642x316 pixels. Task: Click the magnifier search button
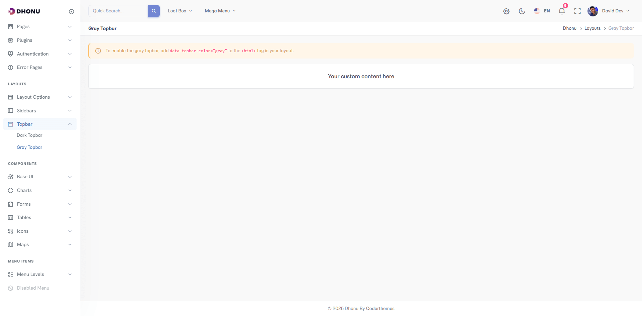[x=153, y=11]
